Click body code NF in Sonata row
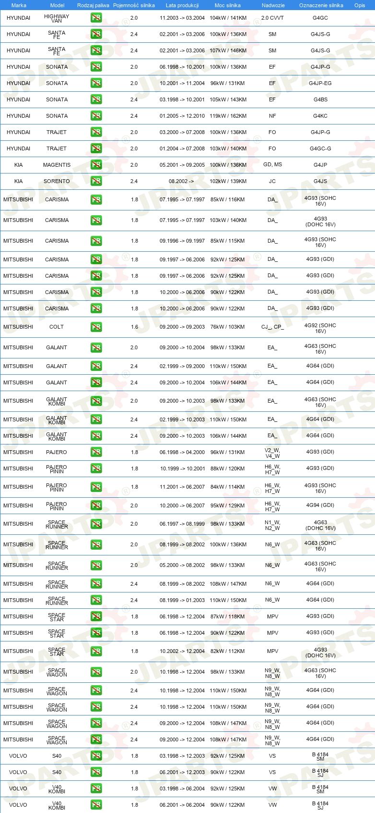Screen dimensions: 375x813 pyautogui.click(x=272, y=116)
